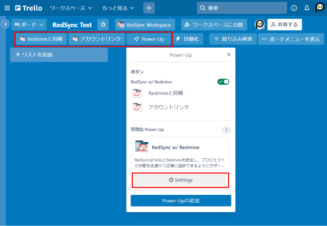Expand the ワークスペース dropdown
The height and width of the screenshot is (226, 327).
click(x=71, y=8)
